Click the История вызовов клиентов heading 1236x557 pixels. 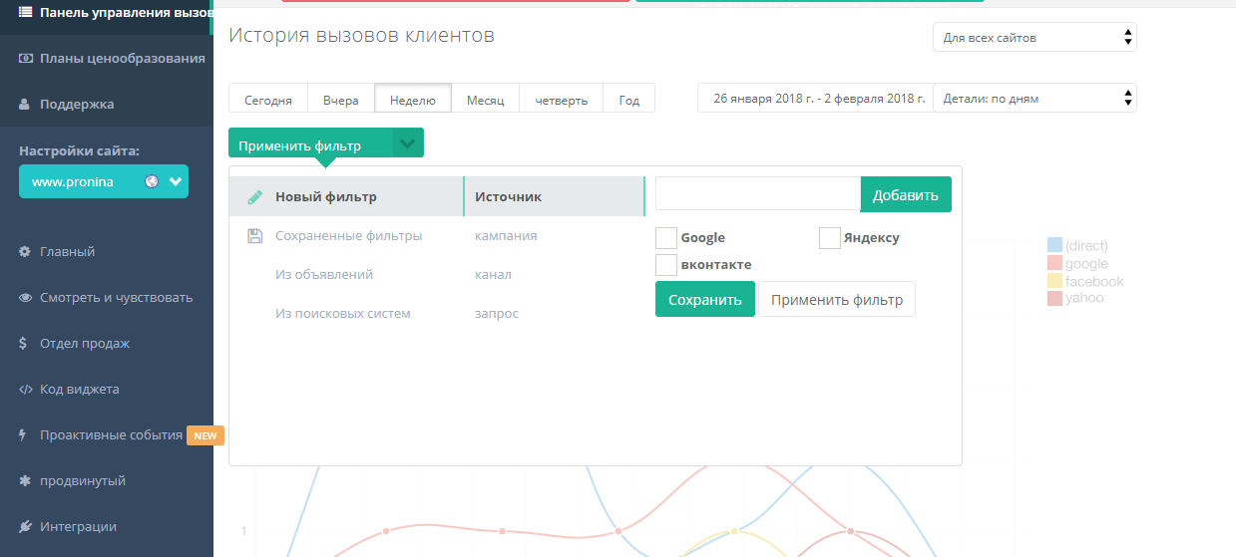click(x=361, y=36)
